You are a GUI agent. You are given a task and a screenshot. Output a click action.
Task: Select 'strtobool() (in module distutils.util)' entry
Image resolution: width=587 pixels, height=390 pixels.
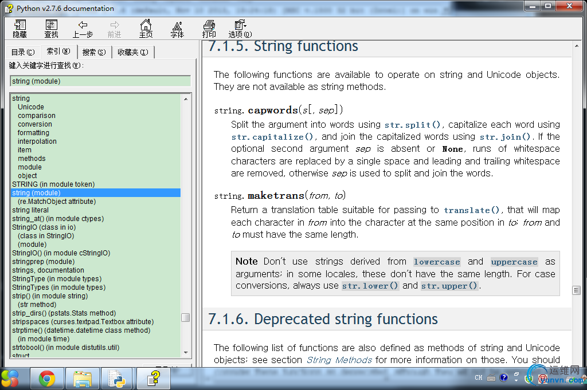coord(66,348)
